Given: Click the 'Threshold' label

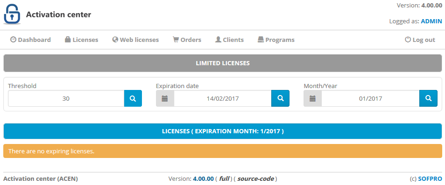Looking at the screenshot, I should (22, 86).
